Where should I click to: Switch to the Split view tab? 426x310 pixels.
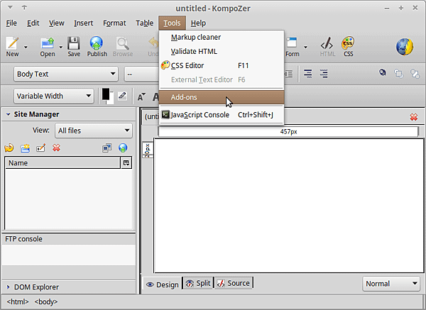point(198,283)
